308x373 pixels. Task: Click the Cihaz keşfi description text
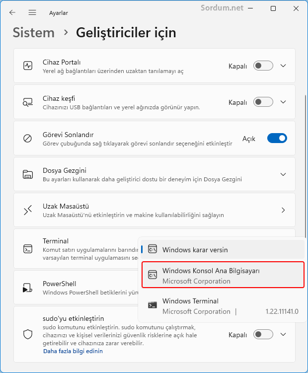(121, 107)
